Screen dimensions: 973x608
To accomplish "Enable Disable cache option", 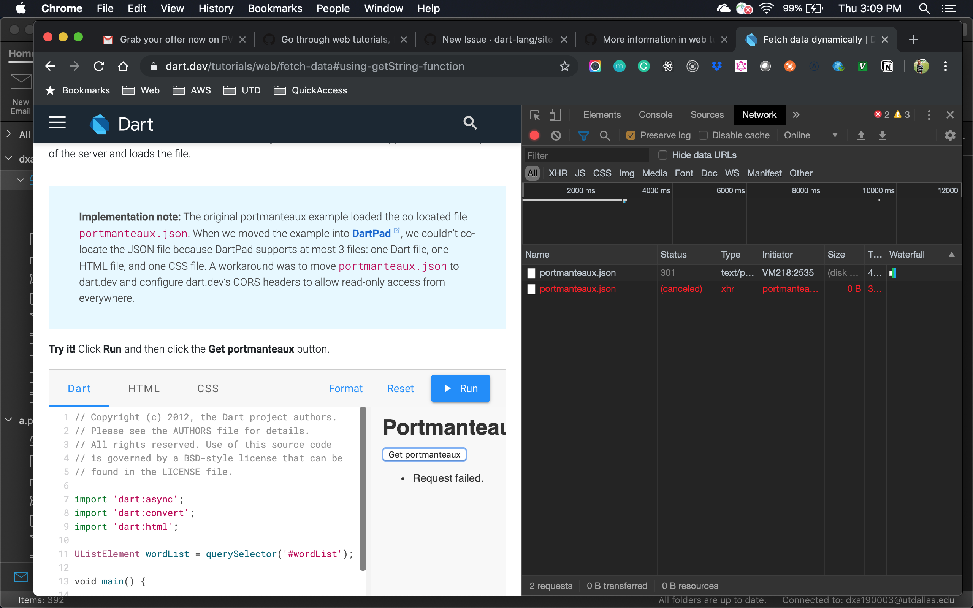I will pyautogui.click(x=703, y=136).
